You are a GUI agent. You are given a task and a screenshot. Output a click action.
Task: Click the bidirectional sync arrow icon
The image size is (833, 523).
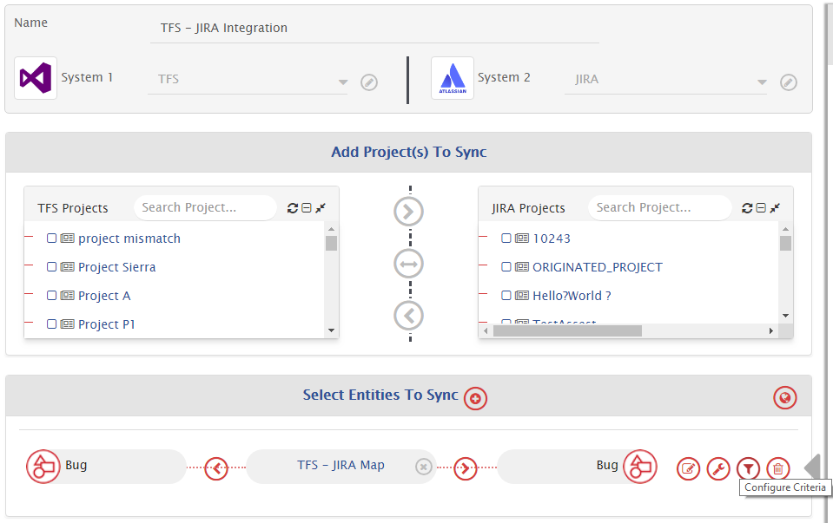point(409,263)
